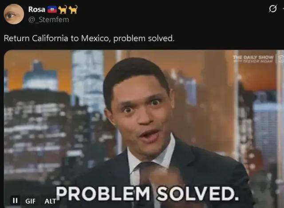Open Rosa's profile avatar with the eye photo
The width and height of the screenshot is (284, 208).
pyautogui.click(x=14, y=14)
